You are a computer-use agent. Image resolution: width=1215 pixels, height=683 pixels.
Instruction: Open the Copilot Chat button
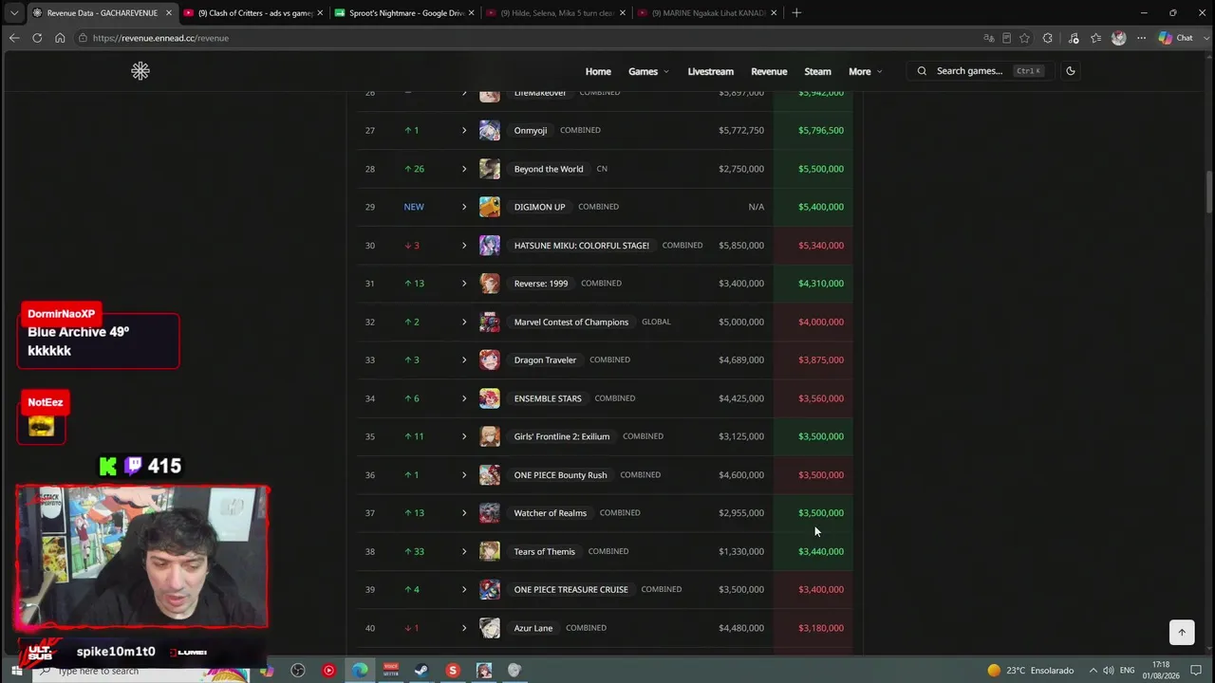coord(1176,38)
